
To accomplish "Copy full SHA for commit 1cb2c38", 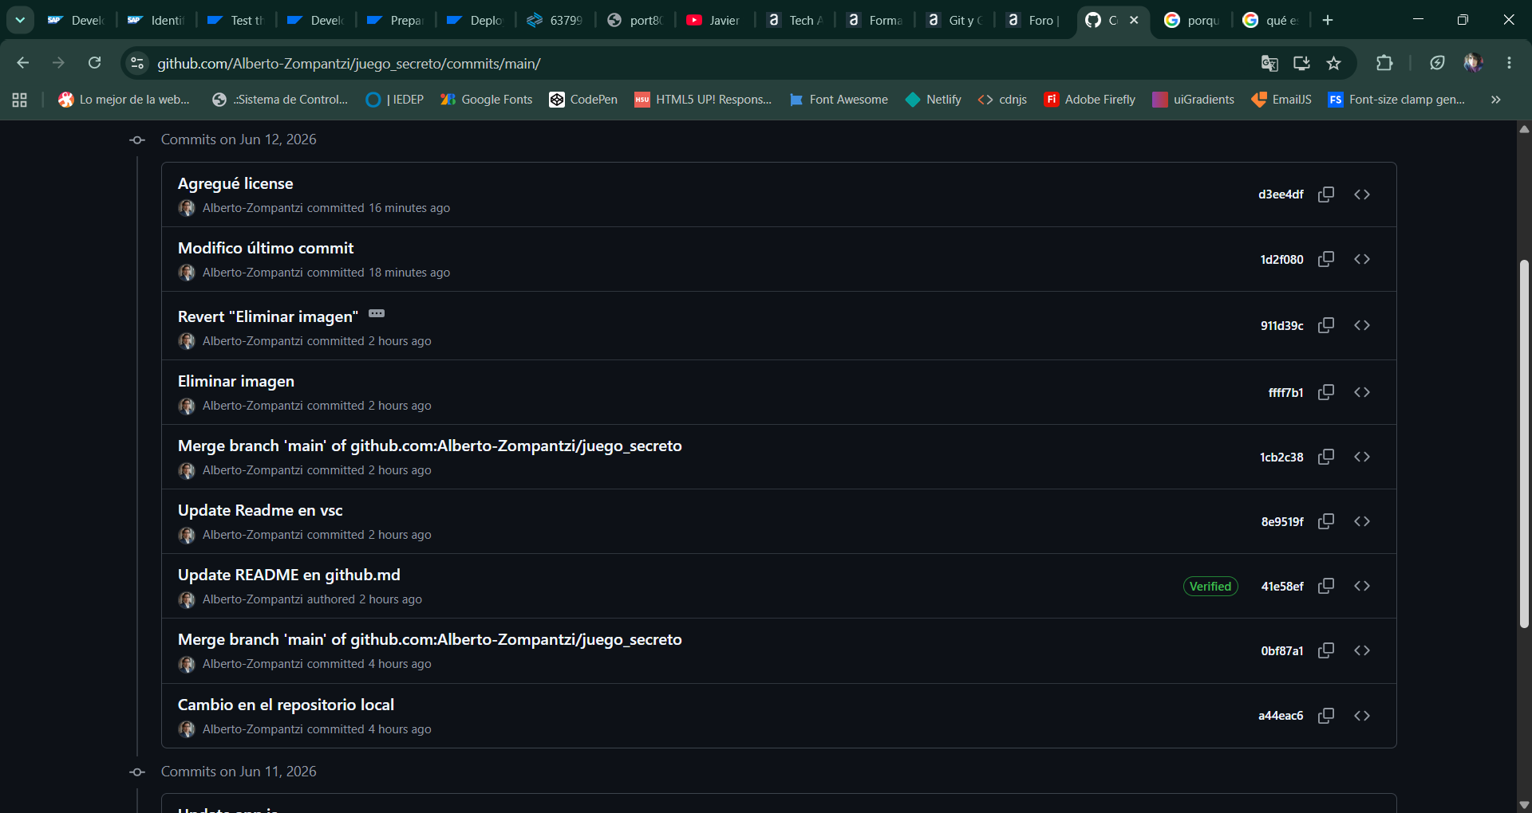I will tap(1326, 457).
